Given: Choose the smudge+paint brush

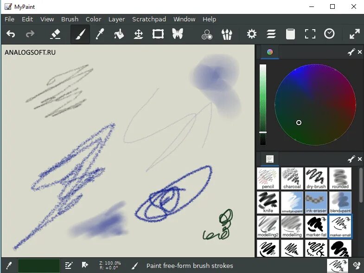Looking at the screenshot, I should tap(292, 203).
